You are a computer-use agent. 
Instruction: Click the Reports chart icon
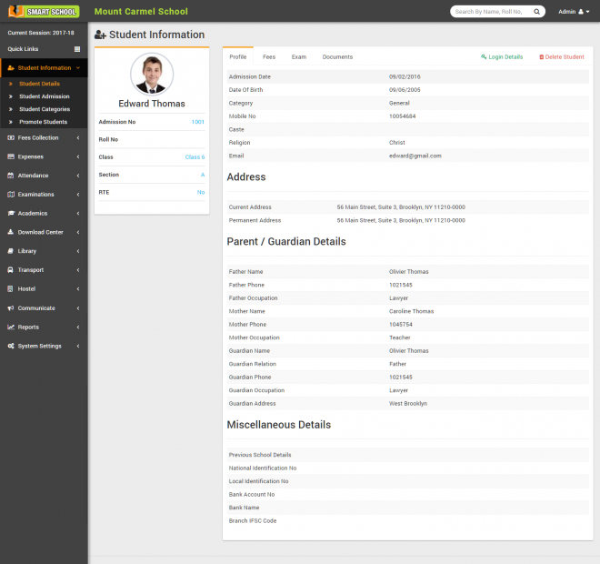[11, 327]
